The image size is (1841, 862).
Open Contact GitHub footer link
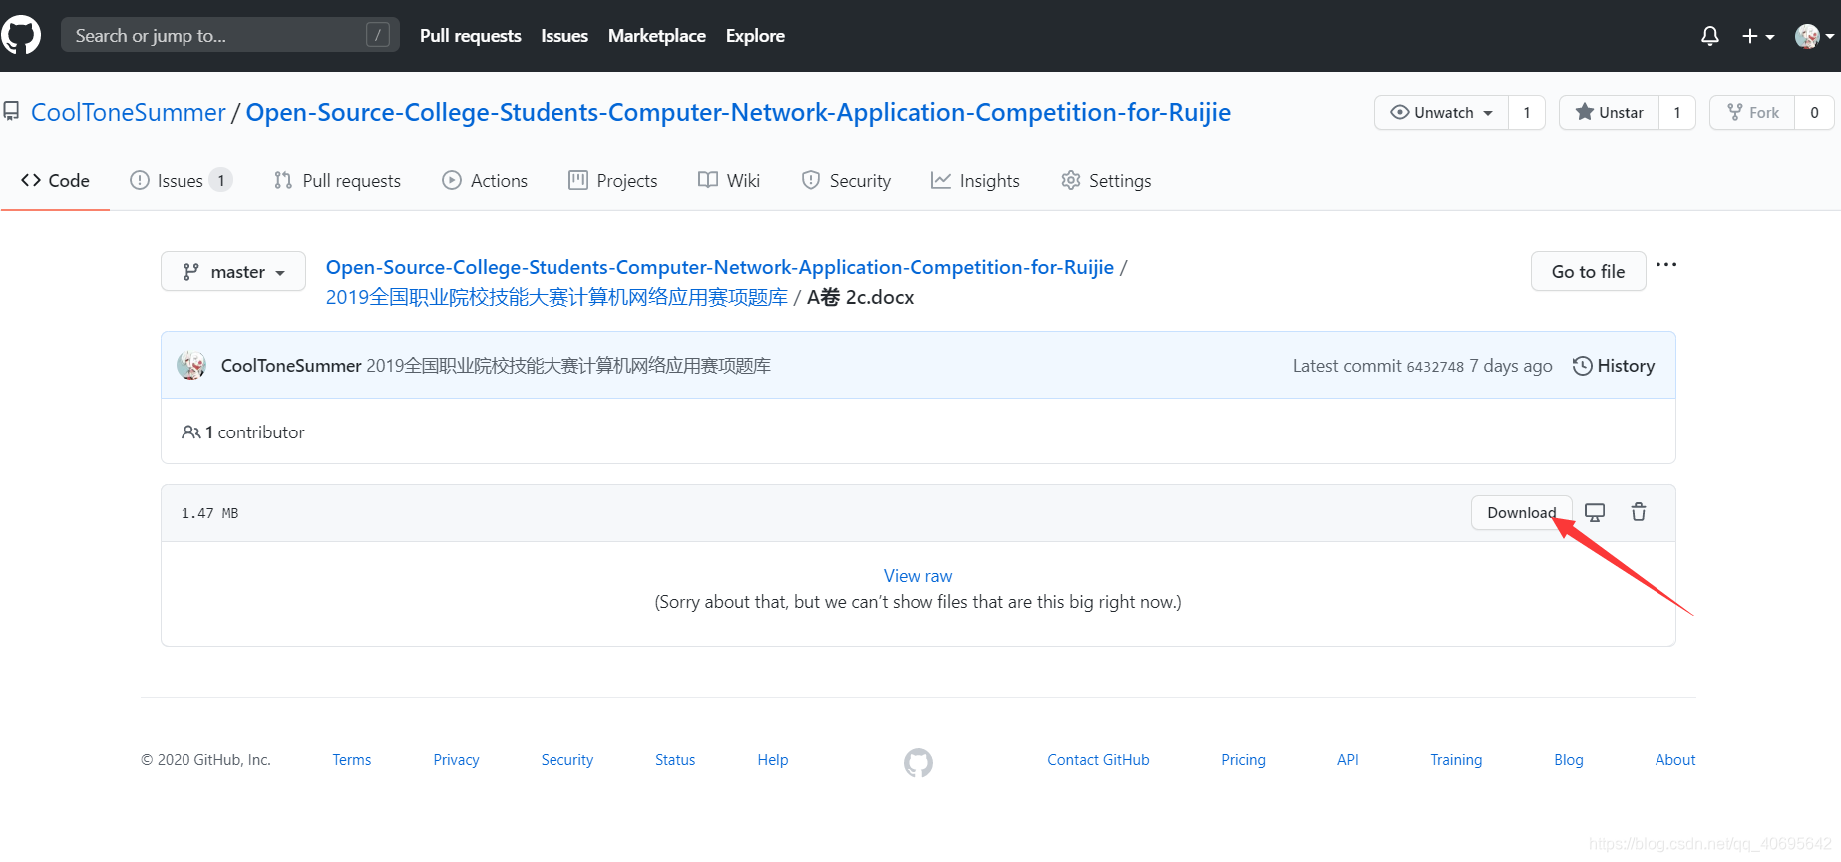[x=1098, y=760]
